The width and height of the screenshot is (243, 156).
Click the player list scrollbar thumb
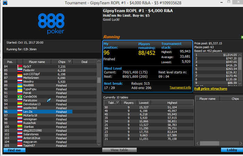pos(99,80)
